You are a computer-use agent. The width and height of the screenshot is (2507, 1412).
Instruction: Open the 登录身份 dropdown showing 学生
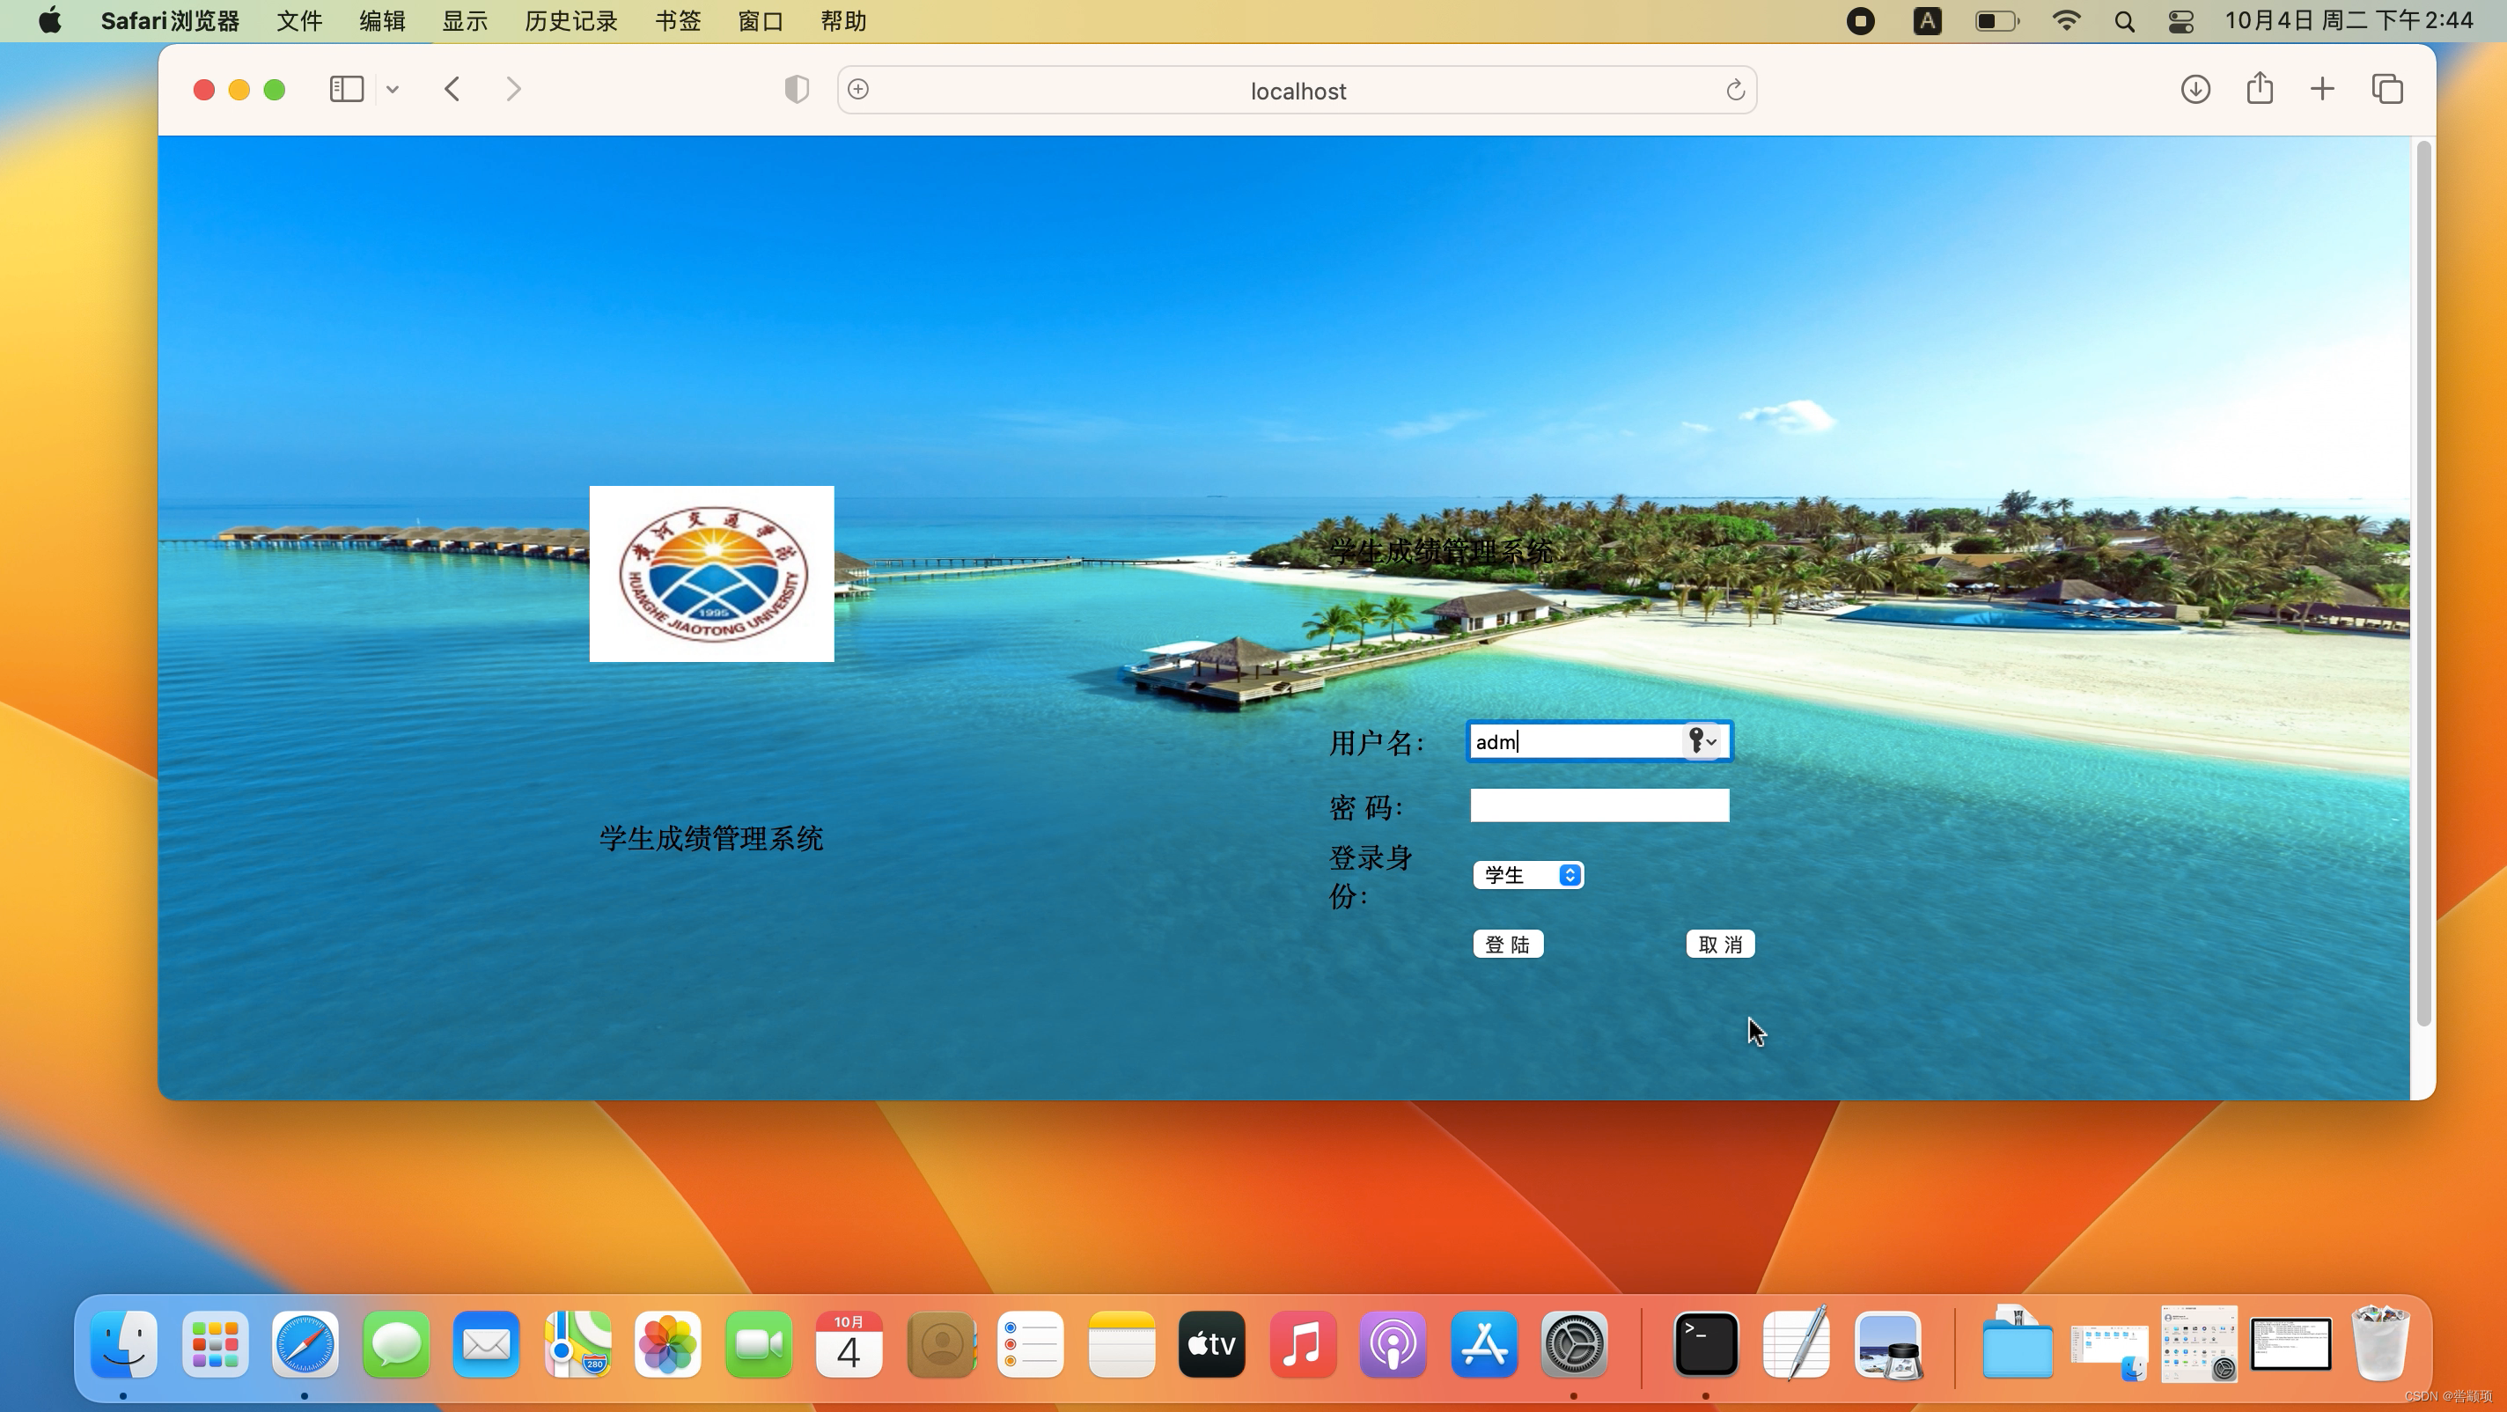tap(1528, 875)
